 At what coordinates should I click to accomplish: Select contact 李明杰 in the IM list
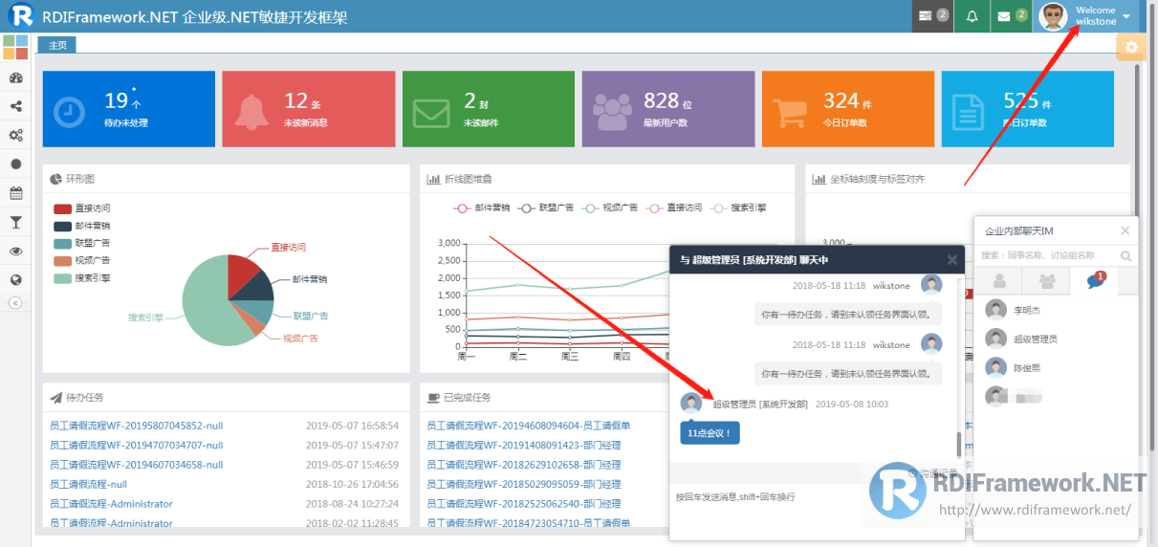point(1028,311)
